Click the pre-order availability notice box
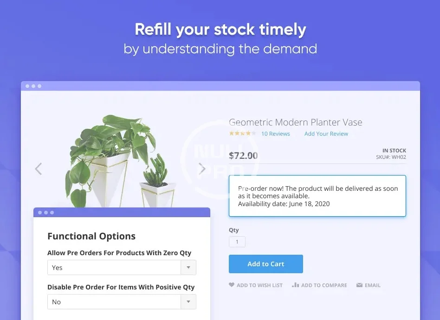Screen dimensions: 440x320 coord(317,196)
